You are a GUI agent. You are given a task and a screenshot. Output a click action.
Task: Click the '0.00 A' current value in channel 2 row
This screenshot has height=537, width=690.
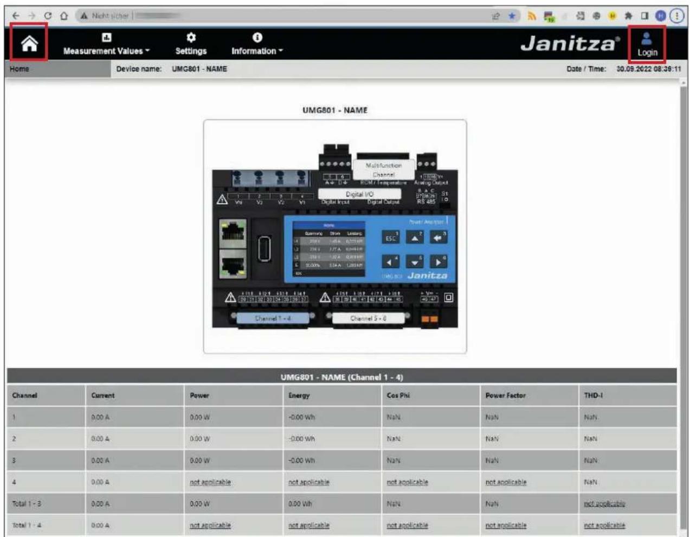(x=100, y=439)
